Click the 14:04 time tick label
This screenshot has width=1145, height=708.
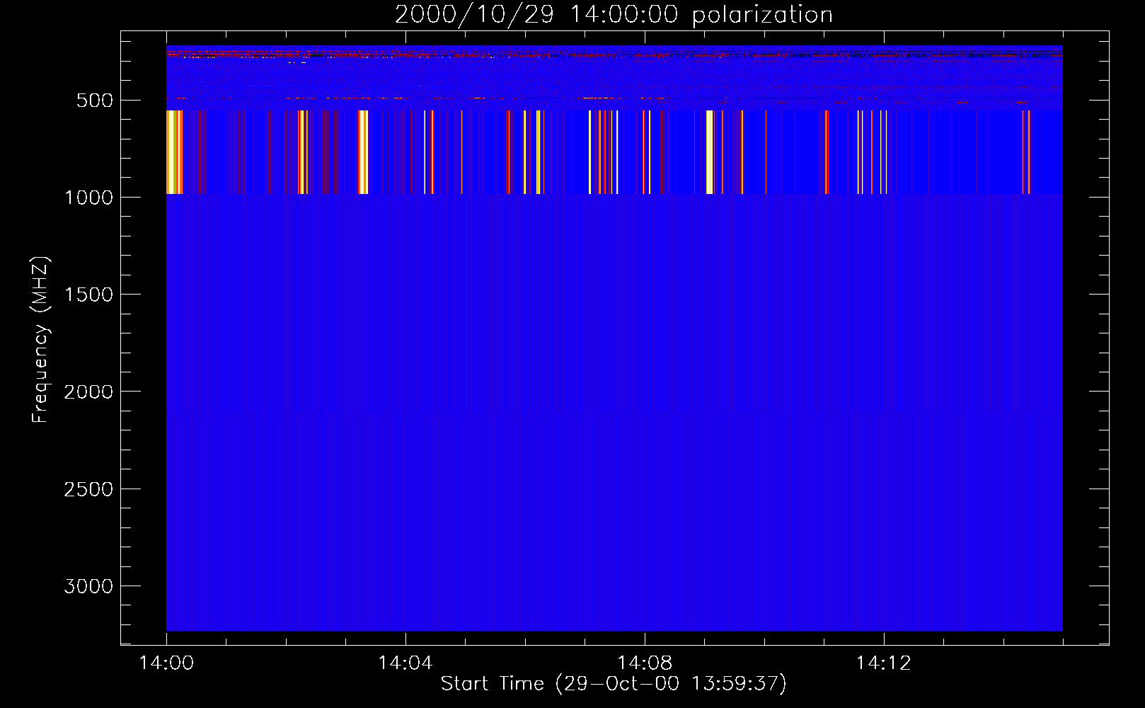pyautogui.click(x=405, y=663)
